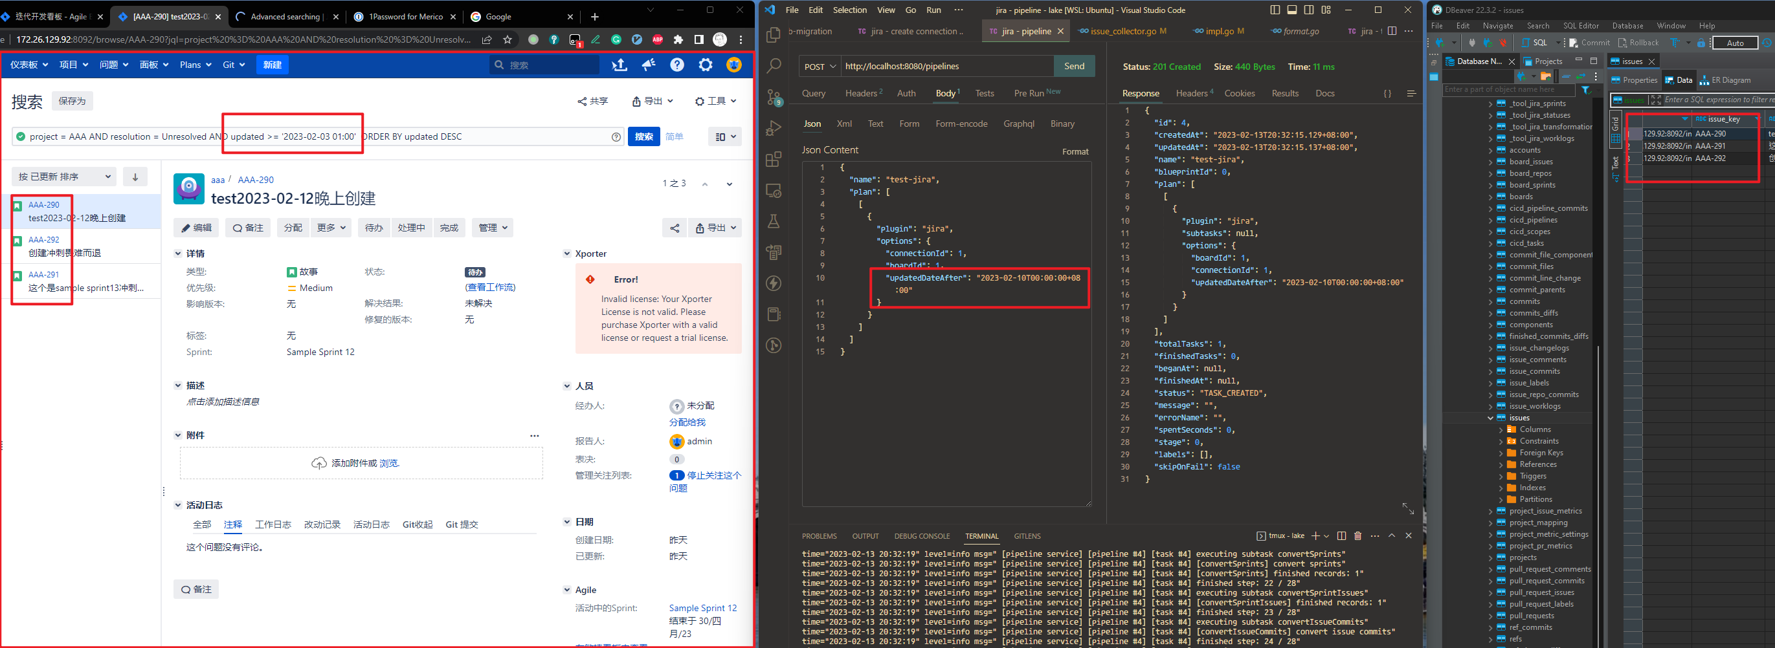Open the Selection menu in VS Code
The width and height of the screenshot is (1775, 648).
tap(849, 10)
